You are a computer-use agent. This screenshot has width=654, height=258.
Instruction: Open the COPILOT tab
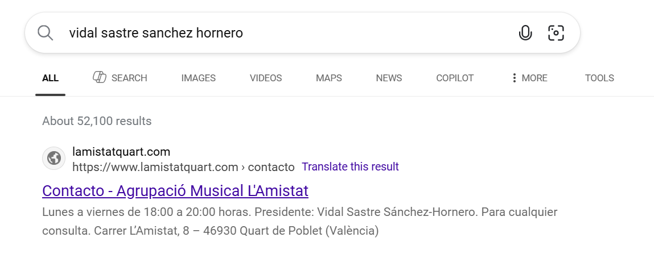455,78
